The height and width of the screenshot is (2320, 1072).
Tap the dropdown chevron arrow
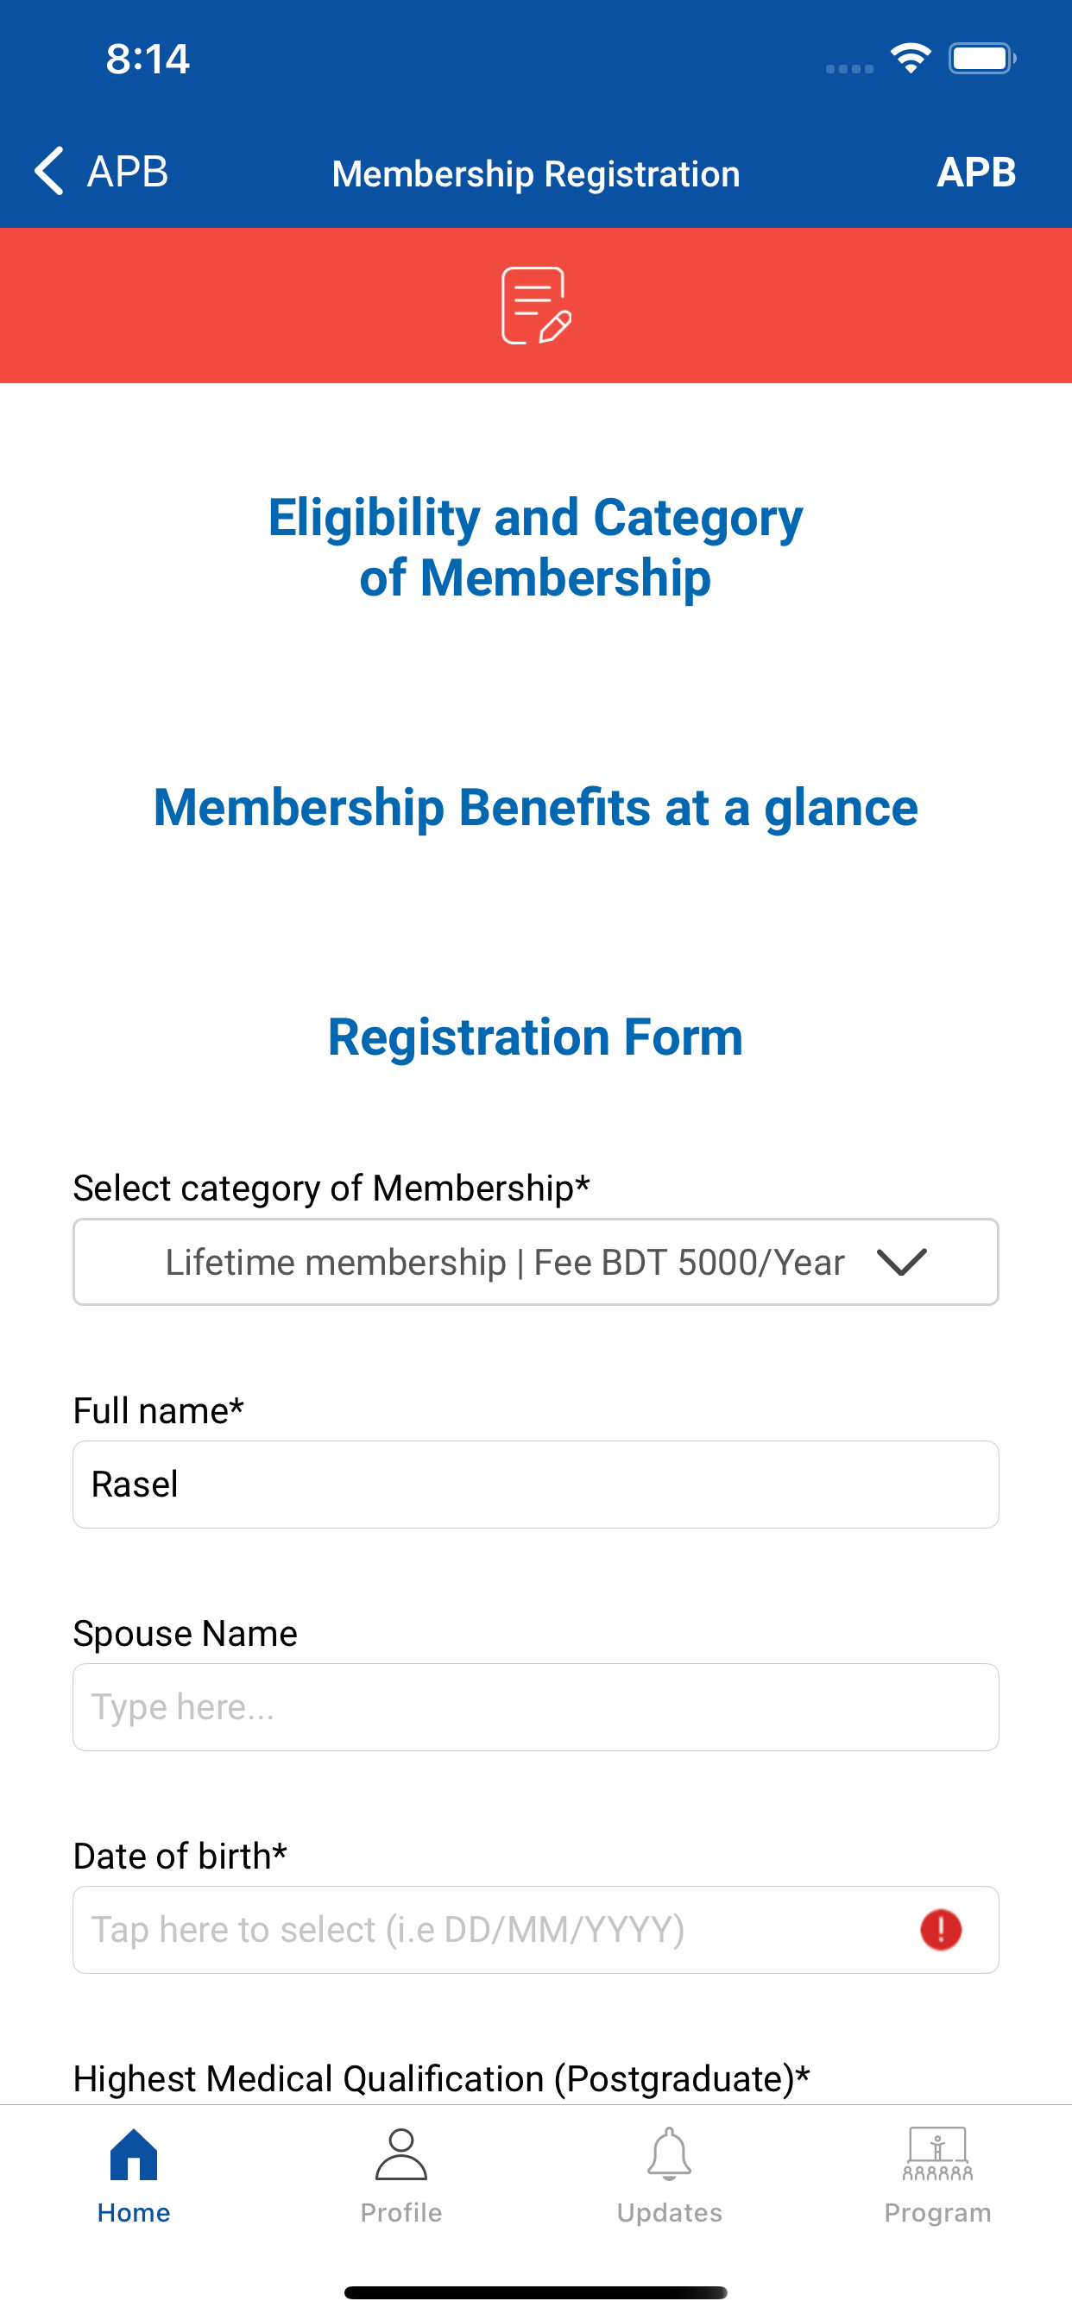[x=902, y=1262]
